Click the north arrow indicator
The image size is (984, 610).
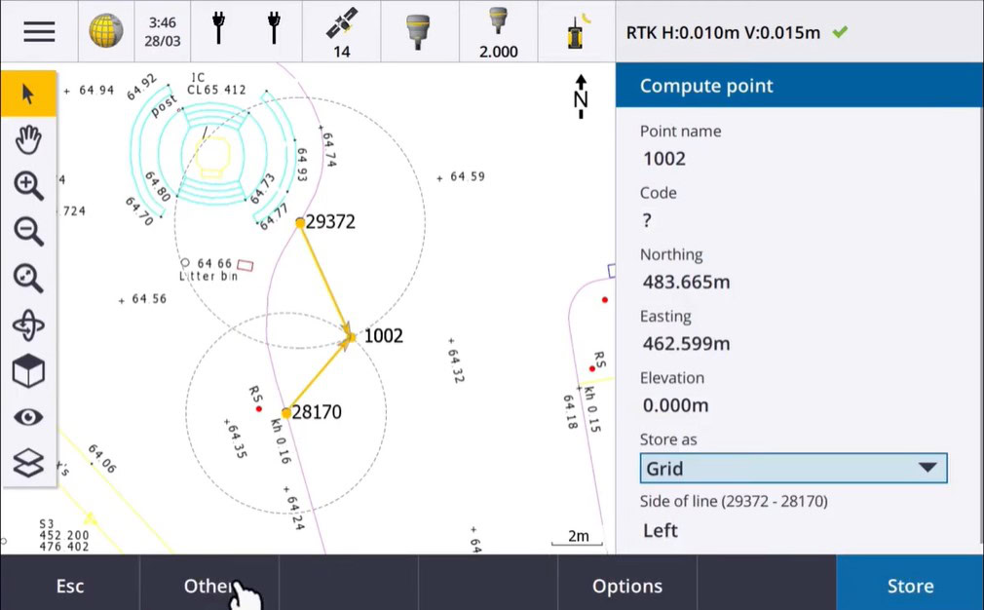pyautogui.click(x=581, y=96)
